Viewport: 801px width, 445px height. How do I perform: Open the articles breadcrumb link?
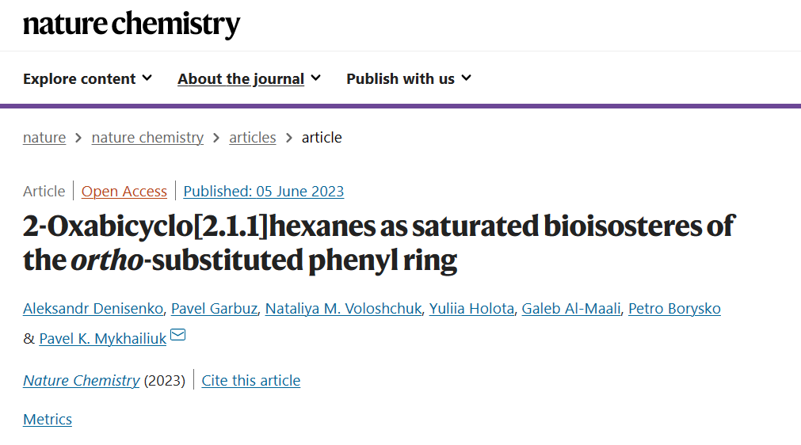click(253, 137)
